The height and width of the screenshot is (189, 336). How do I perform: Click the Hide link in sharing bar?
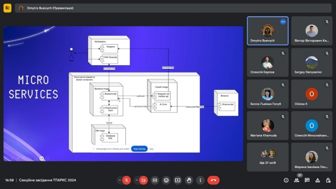(151, 149)
